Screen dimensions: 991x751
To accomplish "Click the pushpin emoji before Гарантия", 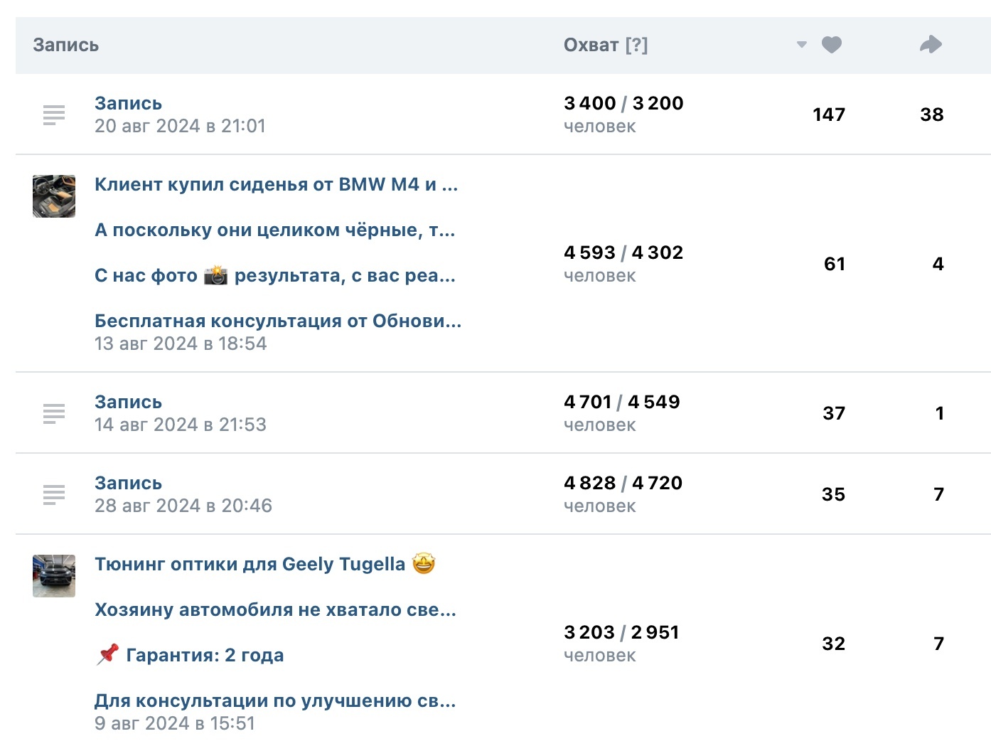I will [107, 654].
